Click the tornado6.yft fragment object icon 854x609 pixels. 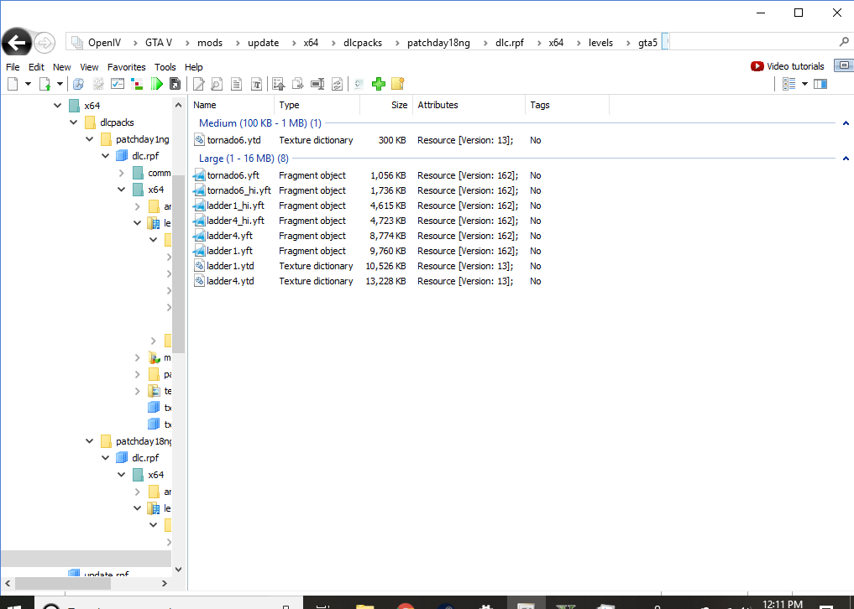(x=199, y=175)
